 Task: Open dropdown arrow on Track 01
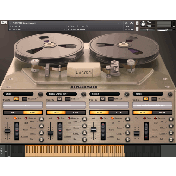pos(25,99)
